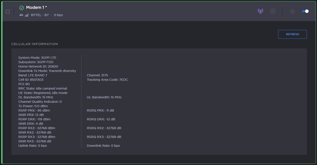The height and width of the screenshot is (165, 317).
Task: Click the CELLULAR INFORMATION heading
Action: point(35,44)
